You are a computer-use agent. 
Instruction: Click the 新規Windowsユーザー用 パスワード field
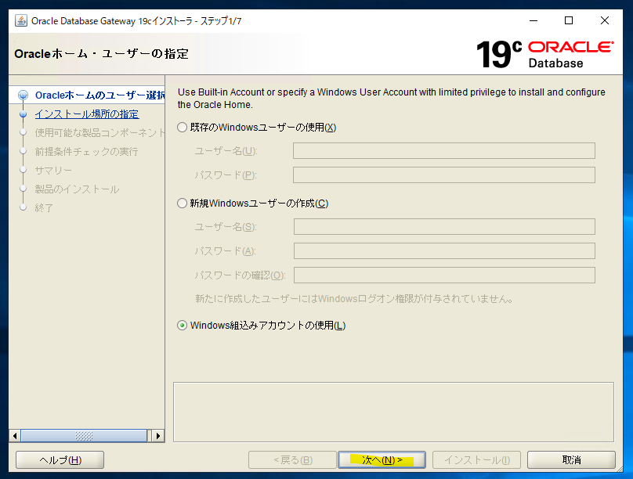(x=443, y=250)
